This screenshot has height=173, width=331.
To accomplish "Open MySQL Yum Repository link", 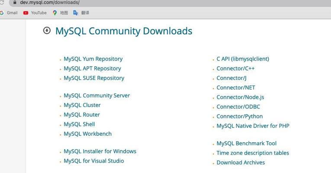I will (93, 59).
